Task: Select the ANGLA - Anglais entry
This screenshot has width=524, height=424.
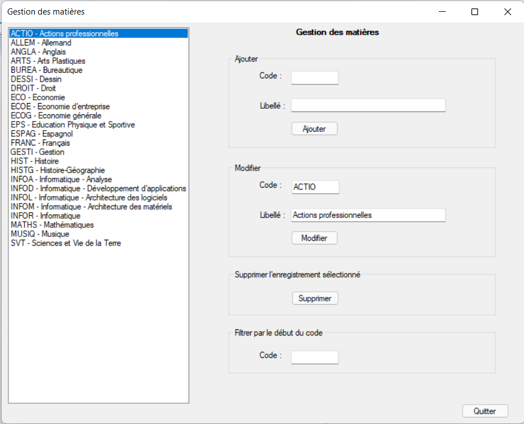Action: pos(38,52)
